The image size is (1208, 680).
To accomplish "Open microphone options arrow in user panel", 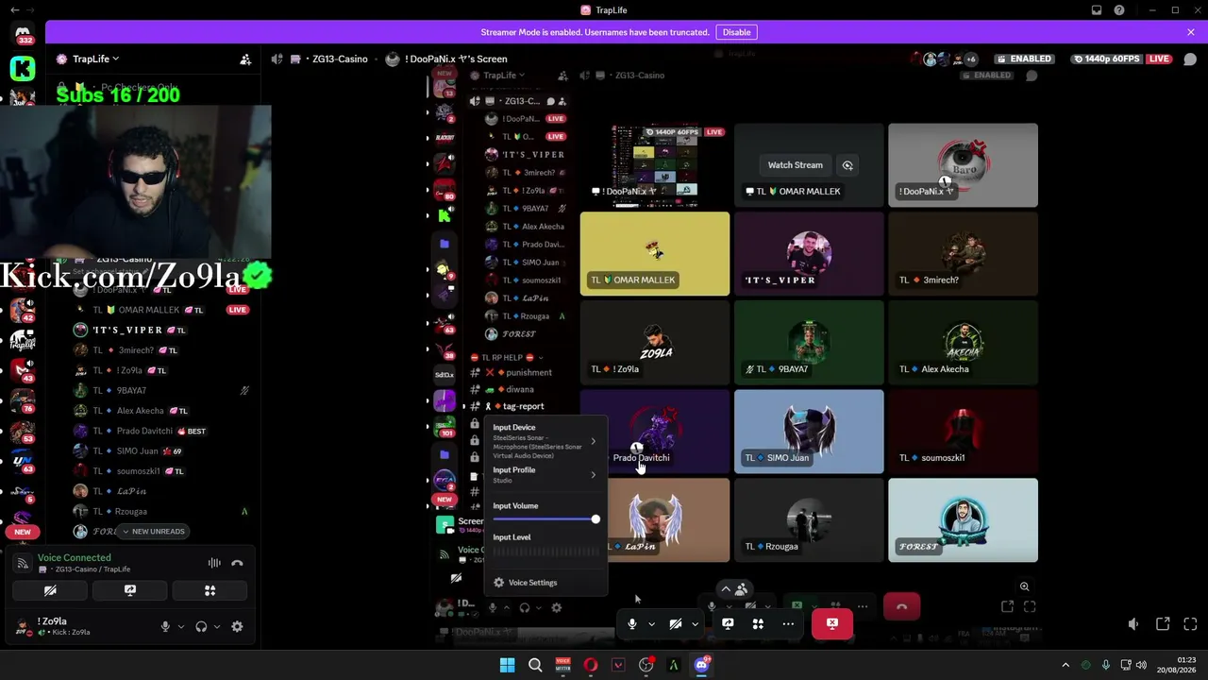I will (x=180, y=626).
